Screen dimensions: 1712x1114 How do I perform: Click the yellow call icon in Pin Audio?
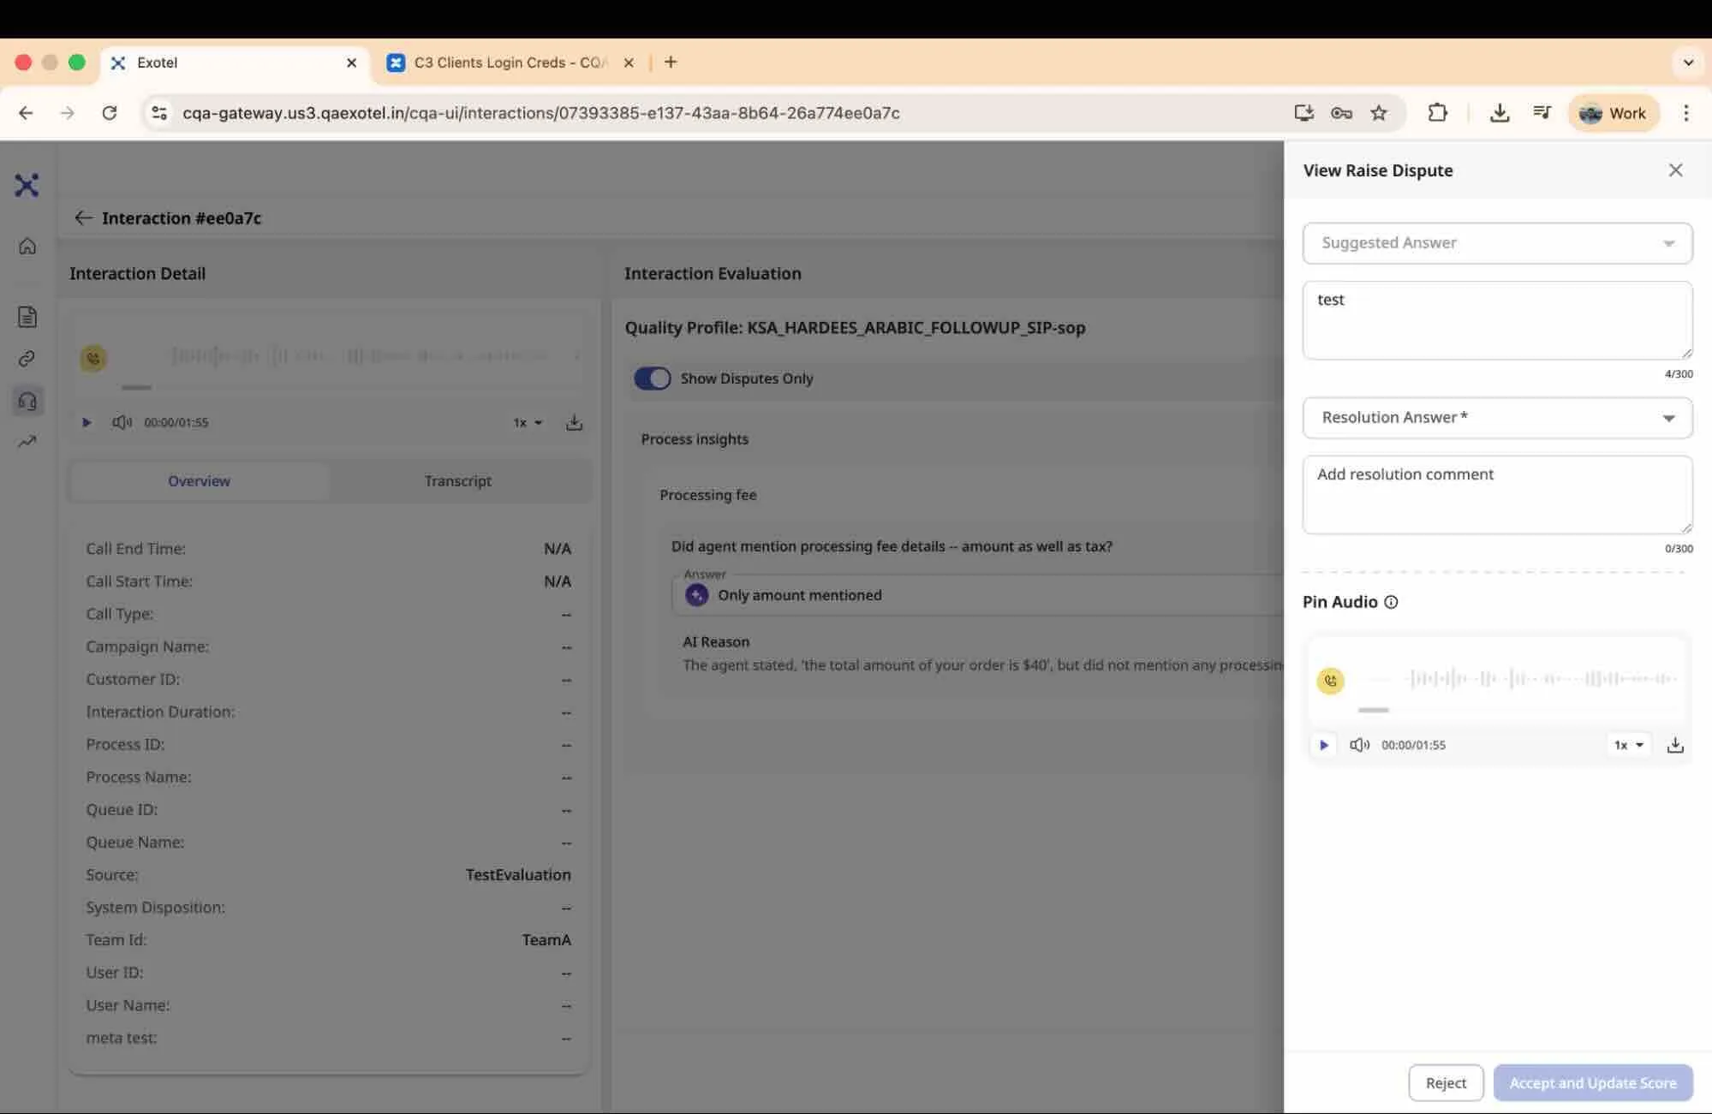point(1330,681)
